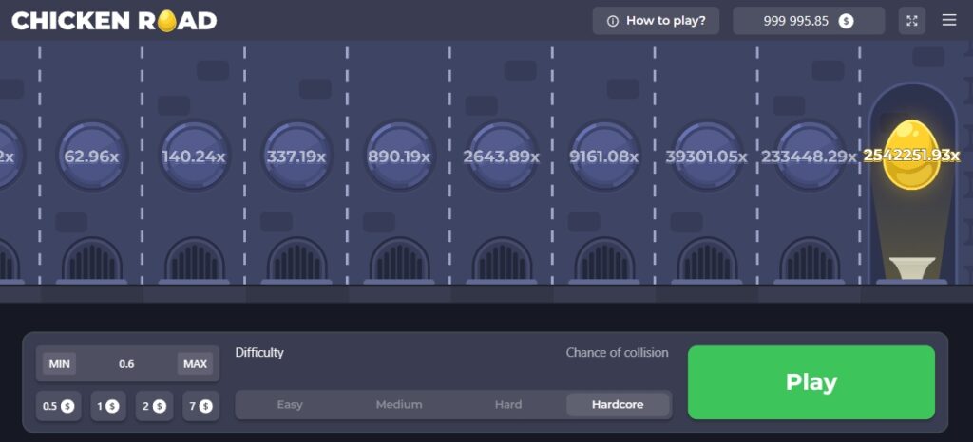This screenshot has height=442, width=973.
Task: Start the game with Play
Action: pyautogui.click(x=811, y=382)
